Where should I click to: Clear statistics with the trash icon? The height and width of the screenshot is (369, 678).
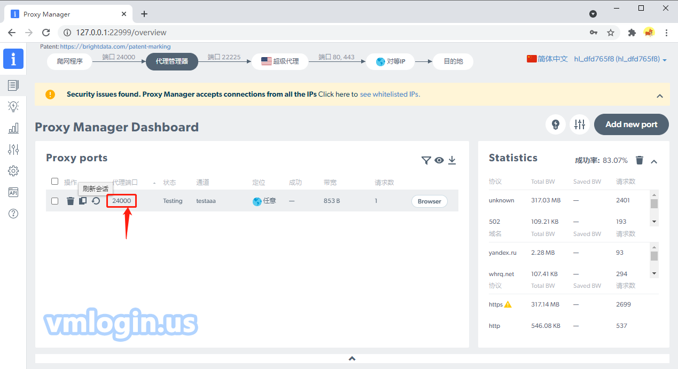coord(640,160)
